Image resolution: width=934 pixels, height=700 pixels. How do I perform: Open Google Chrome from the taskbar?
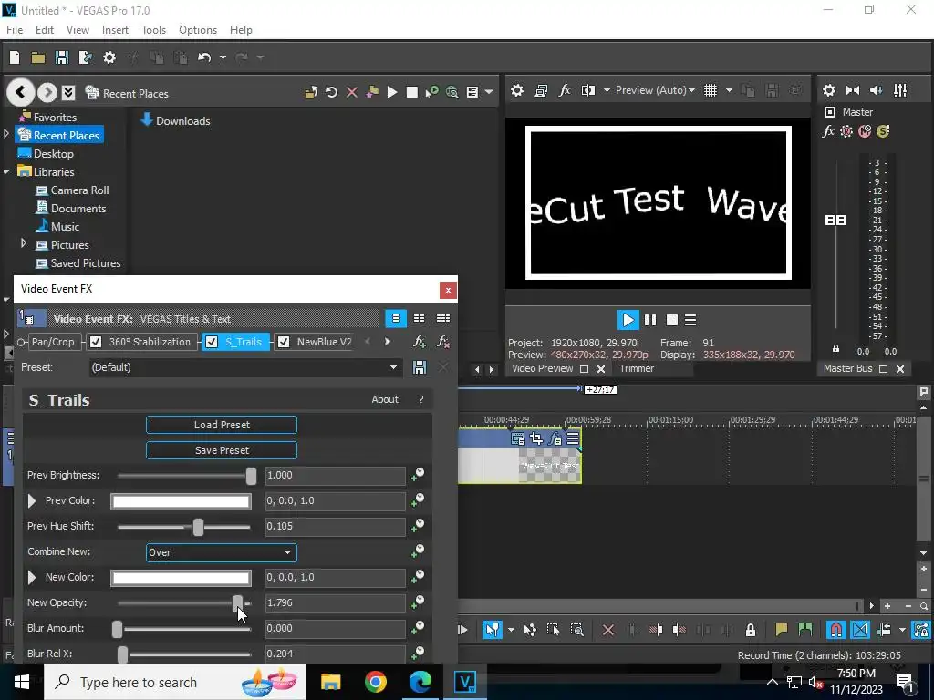[x=375, y=682]
